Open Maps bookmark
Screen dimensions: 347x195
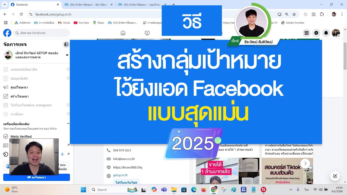pos(99,23)
